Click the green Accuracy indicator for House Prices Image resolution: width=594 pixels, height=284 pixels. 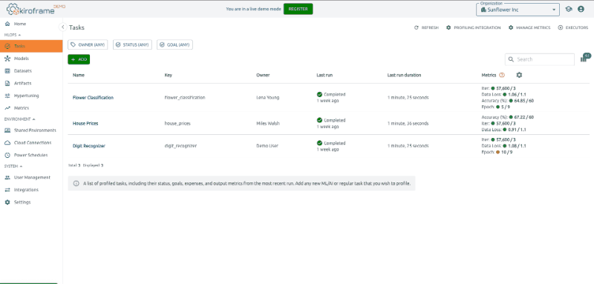[511, 117]
